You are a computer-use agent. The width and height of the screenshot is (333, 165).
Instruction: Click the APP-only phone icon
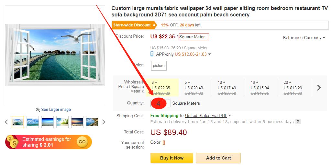point(152,54)
